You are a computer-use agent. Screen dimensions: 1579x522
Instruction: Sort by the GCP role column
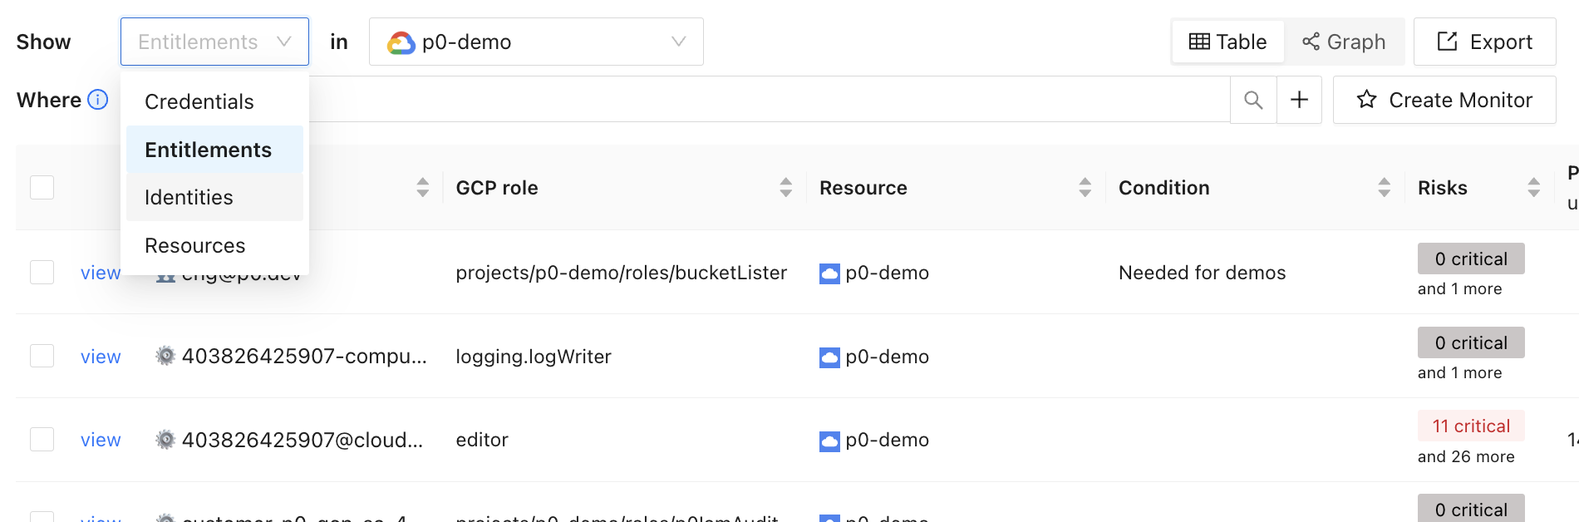click(785, 188)
